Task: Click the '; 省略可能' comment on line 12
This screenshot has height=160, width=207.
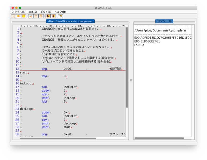Action: pyautogui.click(x=114, y=69)
